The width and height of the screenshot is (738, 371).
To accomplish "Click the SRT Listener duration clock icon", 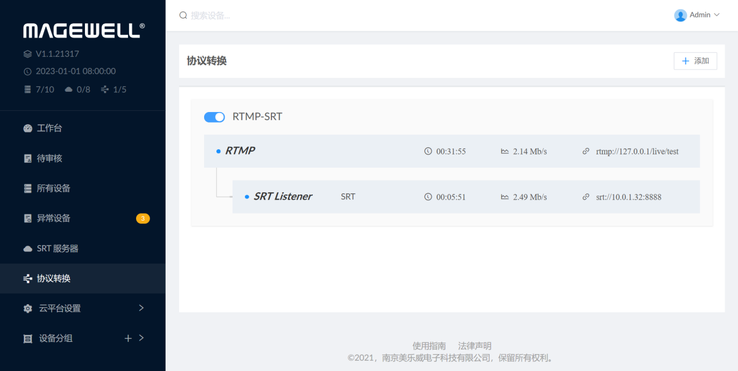I will tap(429, 197).
